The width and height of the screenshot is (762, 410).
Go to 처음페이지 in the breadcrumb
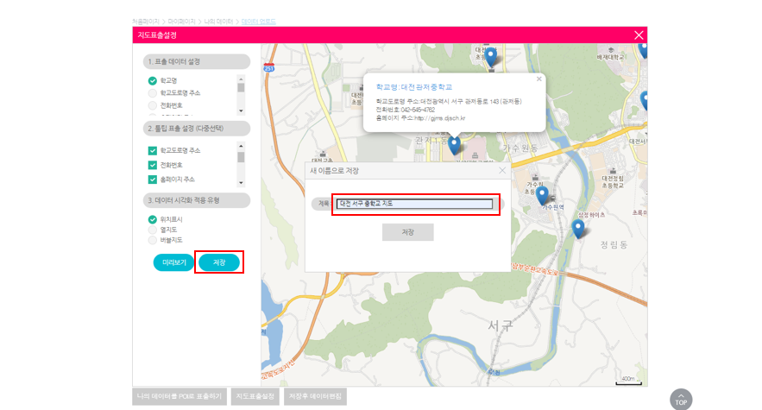pos(146,22)
